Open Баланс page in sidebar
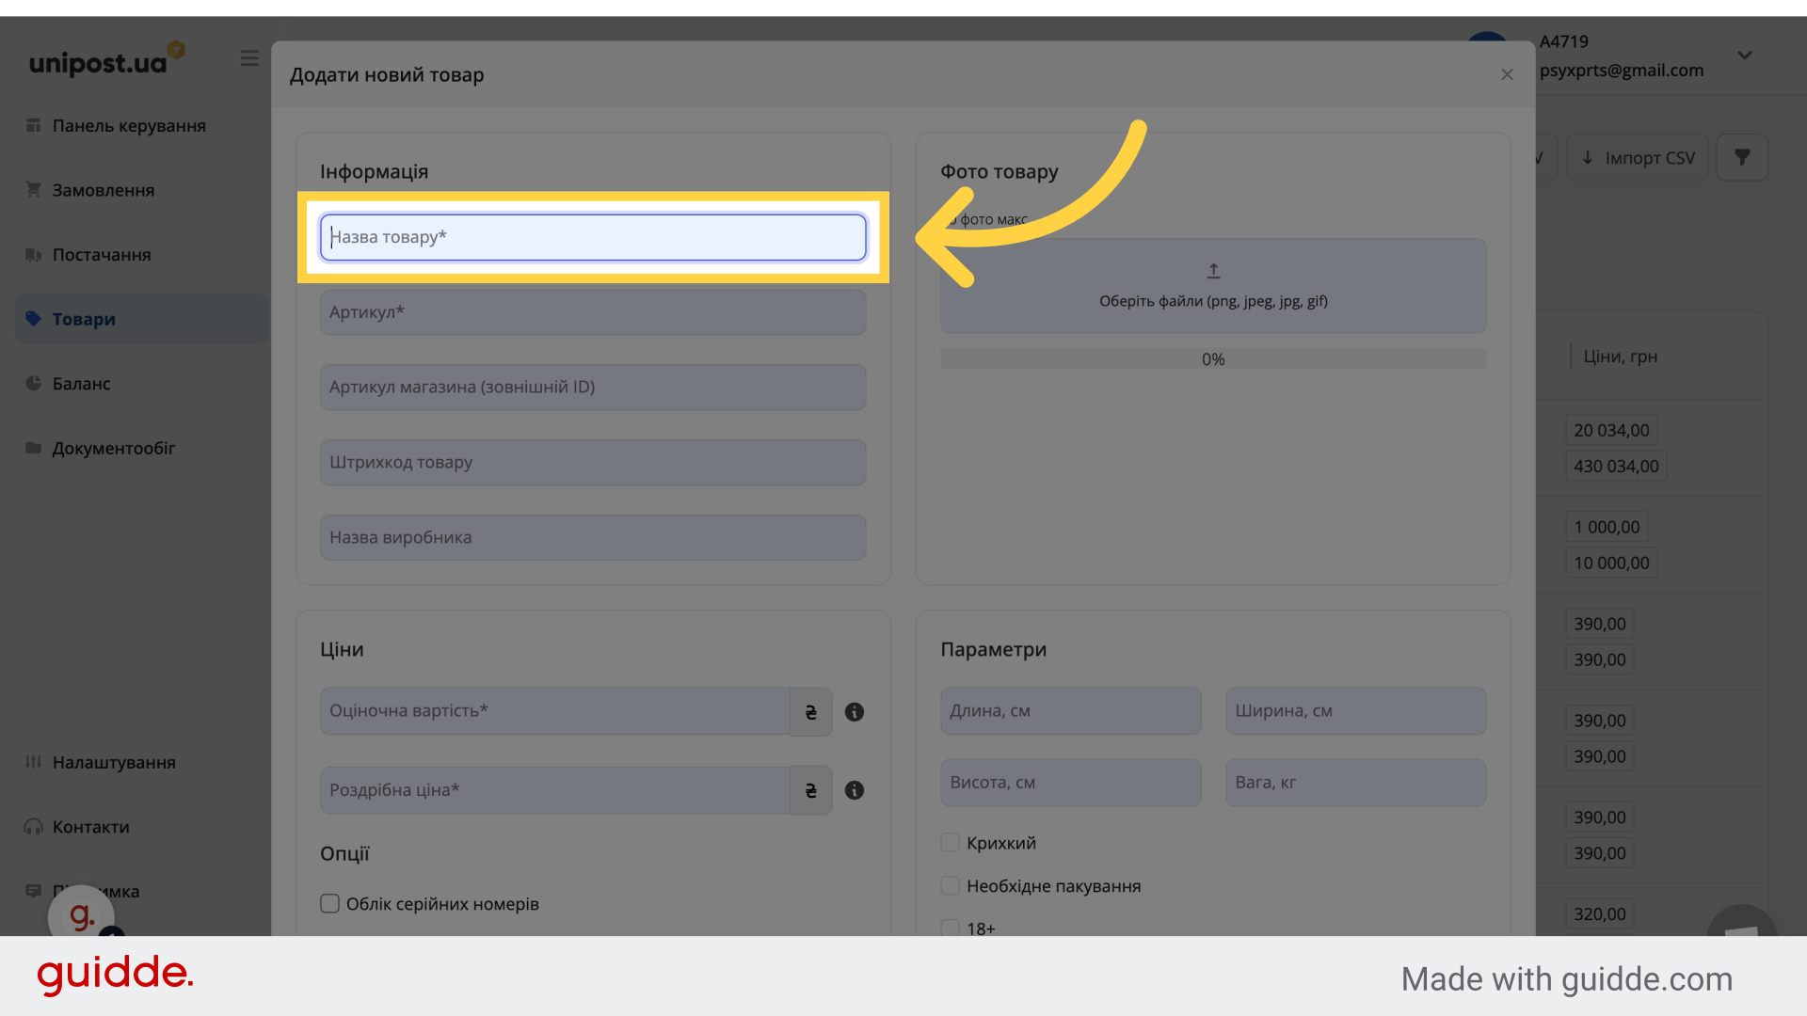The image size is (1807, 1016). (82, 384)
